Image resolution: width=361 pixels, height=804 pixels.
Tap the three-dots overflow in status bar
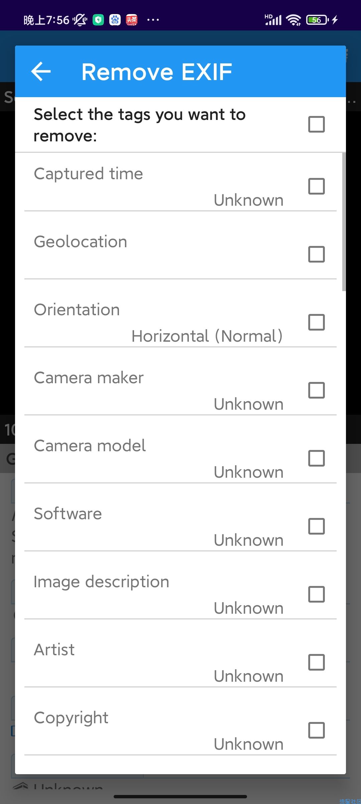point(153,20)
